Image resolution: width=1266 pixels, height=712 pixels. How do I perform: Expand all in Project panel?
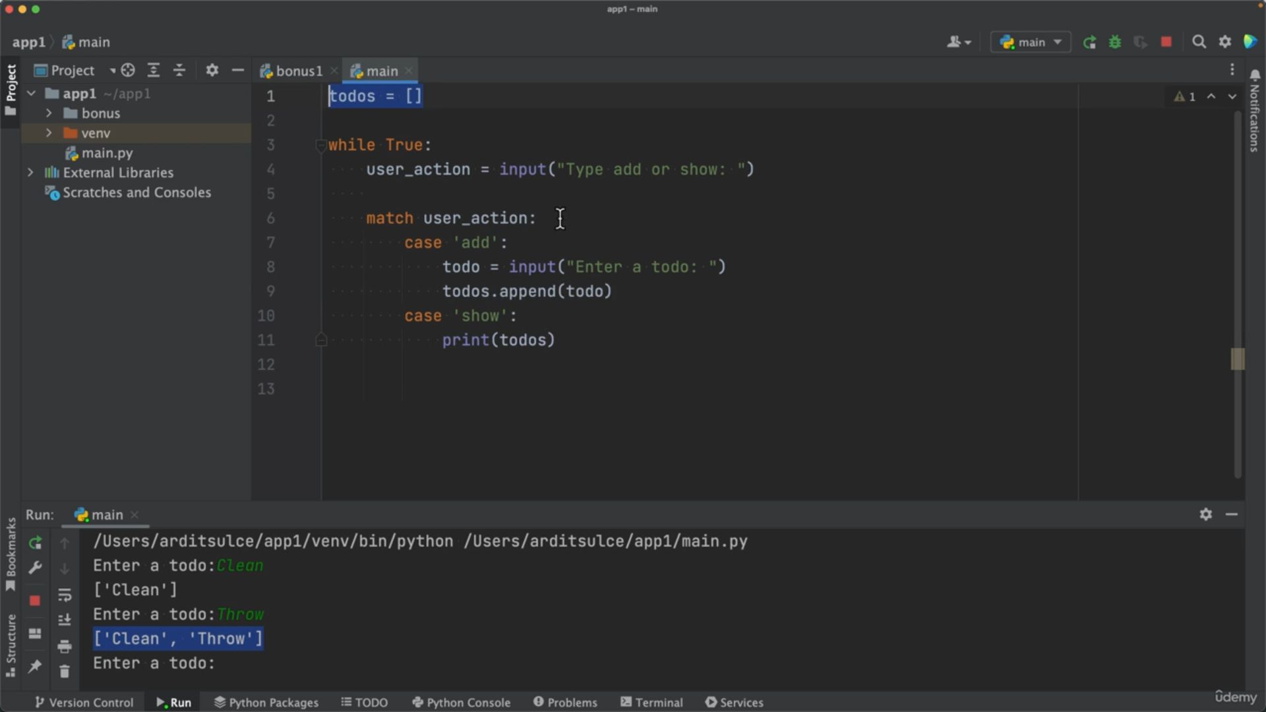click(154, 71)
